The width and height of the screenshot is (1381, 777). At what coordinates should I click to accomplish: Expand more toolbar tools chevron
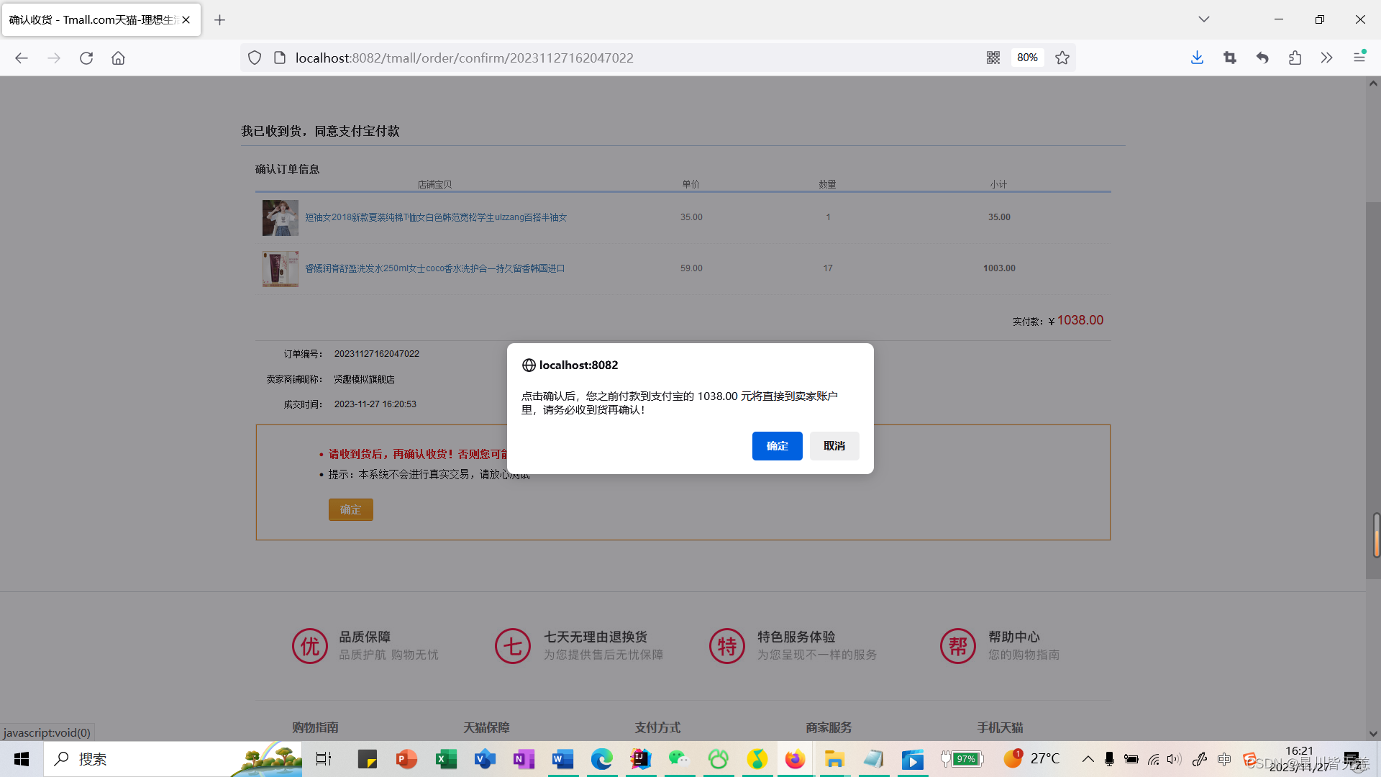coord(1327,58)
